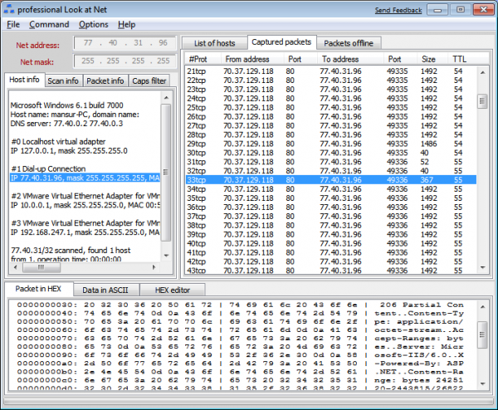
Task: Switch to the Data in ASCII tab
Action: click(x=104, y=290)
